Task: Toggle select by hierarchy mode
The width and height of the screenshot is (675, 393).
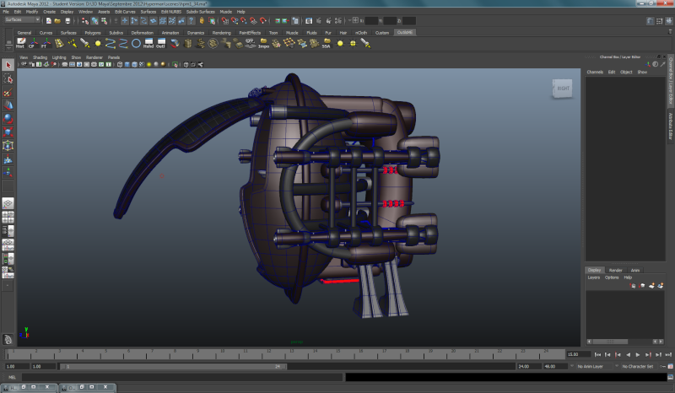Action: pos(85,20)
